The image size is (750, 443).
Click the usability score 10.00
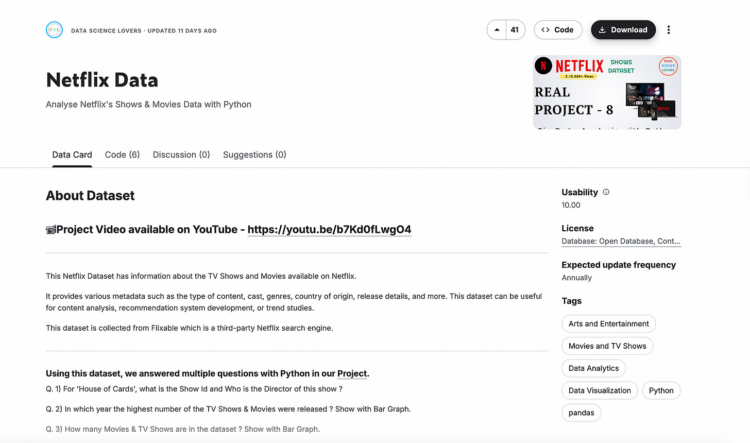pyautogui.click(x=571, y=205)
